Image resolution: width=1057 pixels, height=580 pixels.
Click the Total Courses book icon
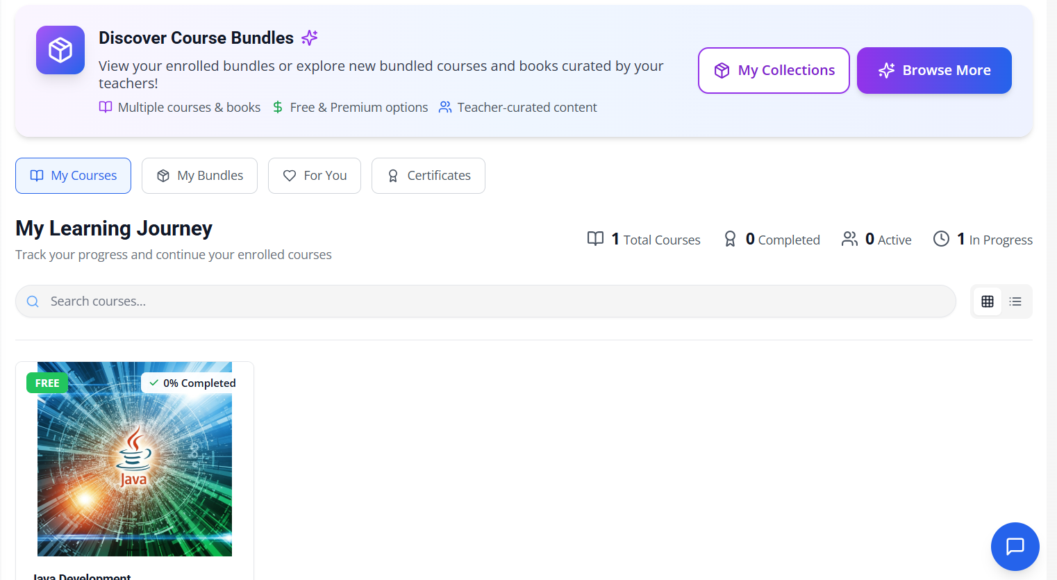[595, 238]
